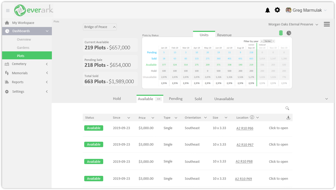Open the Sold plots tab

pyautogui.click(x=198, y=99)
